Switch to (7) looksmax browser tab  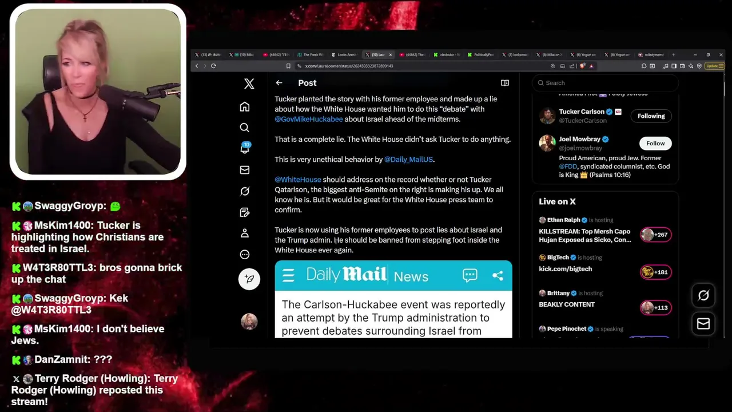tap(516, 55)
